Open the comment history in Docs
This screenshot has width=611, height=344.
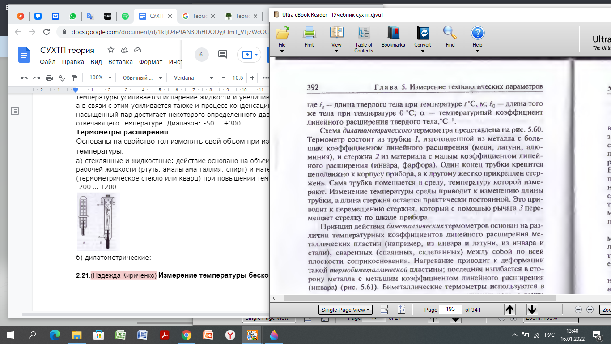point(222,55)
